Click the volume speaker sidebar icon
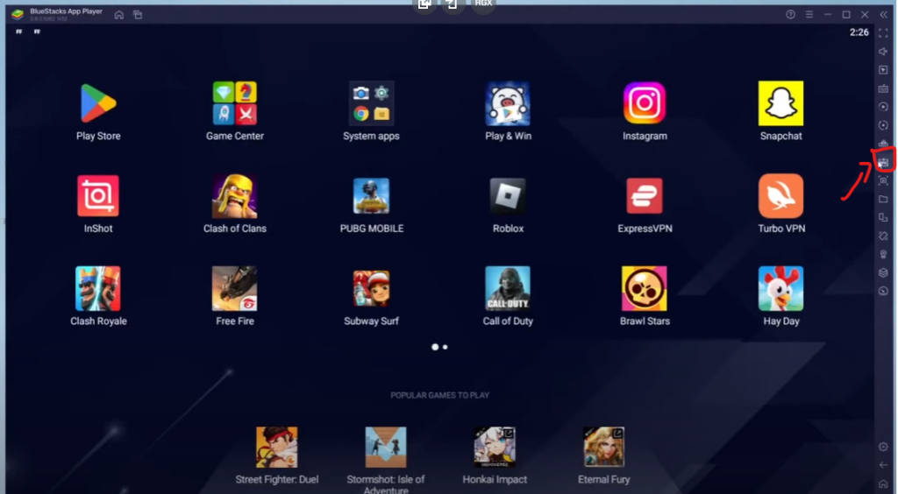 [883, 52]
